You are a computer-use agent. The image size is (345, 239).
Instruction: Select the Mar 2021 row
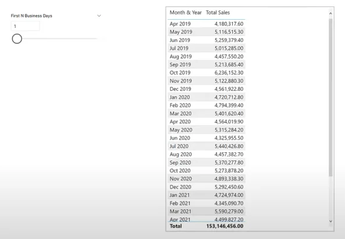pos(207,211)
